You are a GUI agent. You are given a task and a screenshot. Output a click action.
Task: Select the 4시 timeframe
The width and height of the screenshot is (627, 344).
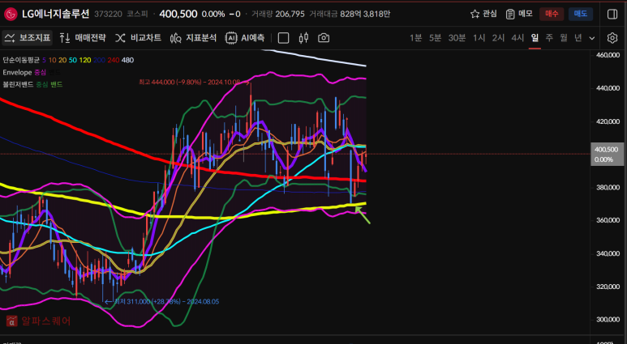(517, 38)
